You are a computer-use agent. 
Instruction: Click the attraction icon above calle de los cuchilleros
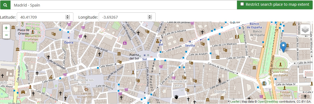[x=86, y=89]
